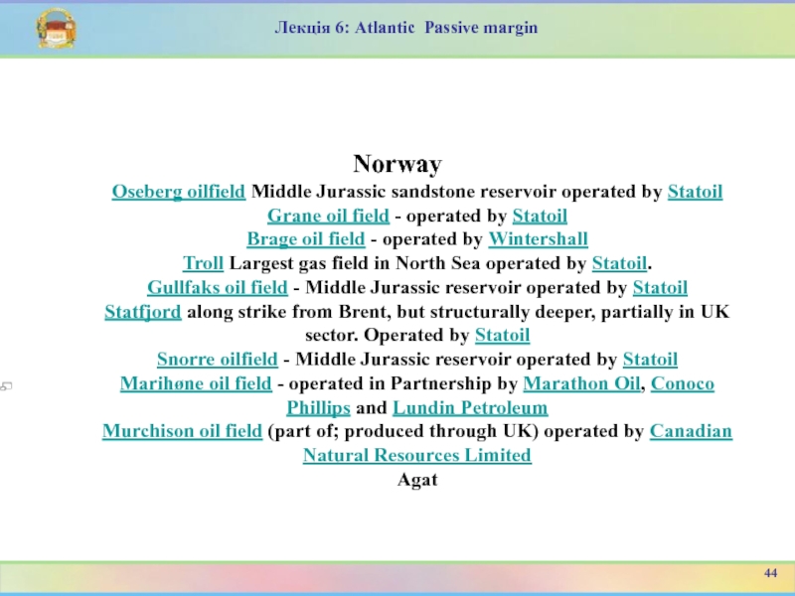Viewport: 795px width, 596px height.
Task: Open the Marihøne oil field link
Action: pyautogui.click(x=196, y=383)
